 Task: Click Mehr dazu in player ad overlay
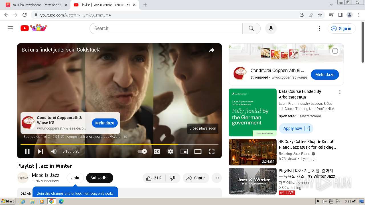click(105, 123)
